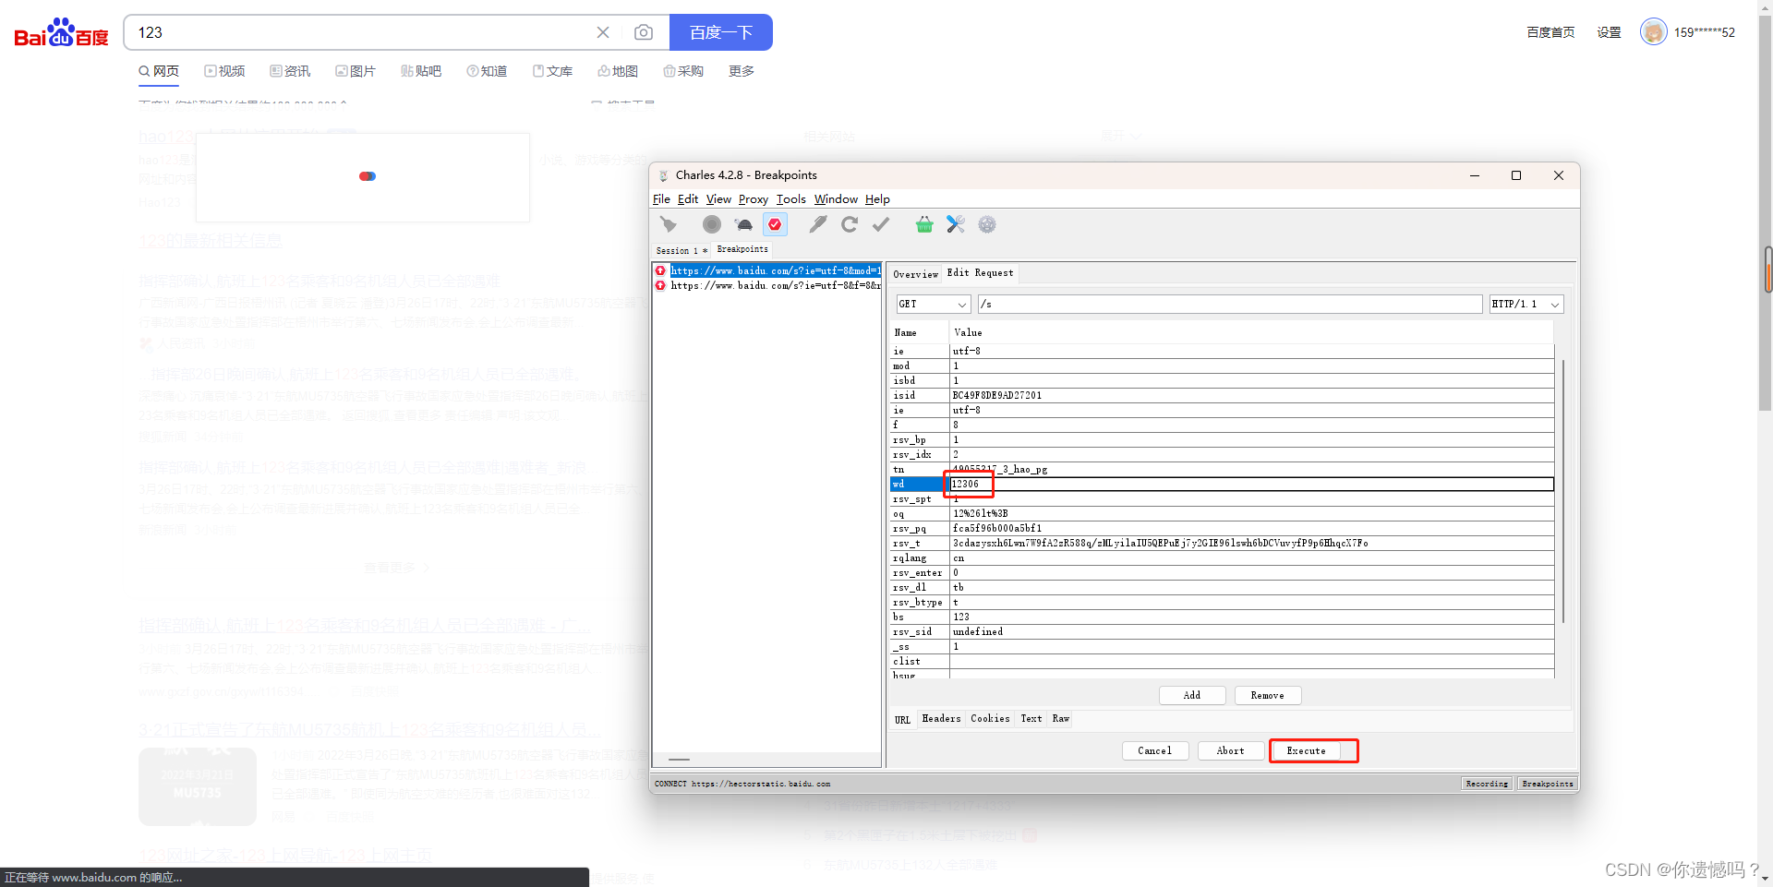Select the 知道 tab in Baidu
The height and width of the screenshot is (887, 1773).
click(x=487, y=71)
